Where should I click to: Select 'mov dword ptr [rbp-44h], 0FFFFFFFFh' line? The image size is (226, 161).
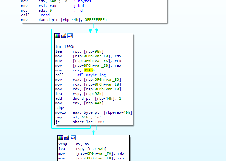pos(64,20)
